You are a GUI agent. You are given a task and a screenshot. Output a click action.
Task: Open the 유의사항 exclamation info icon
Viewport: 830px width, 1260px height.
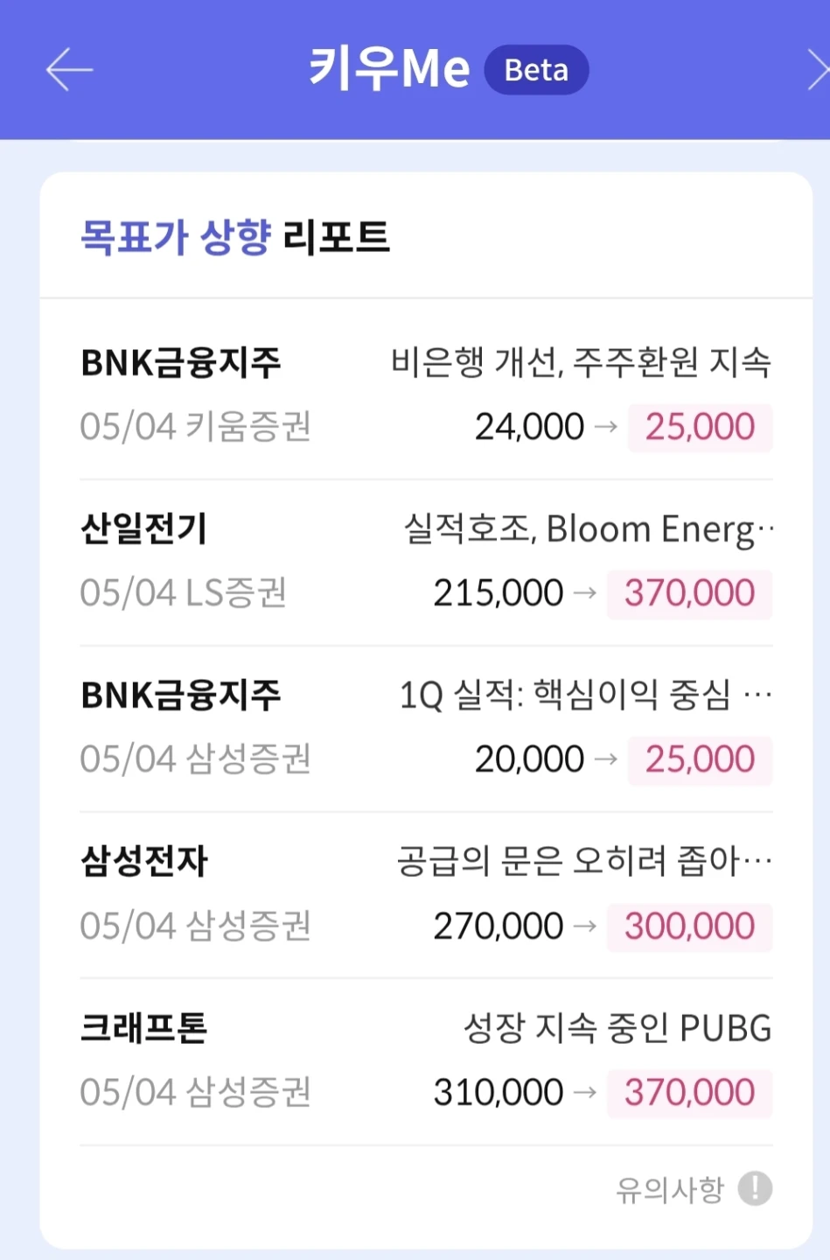(x=755, y=1188)
